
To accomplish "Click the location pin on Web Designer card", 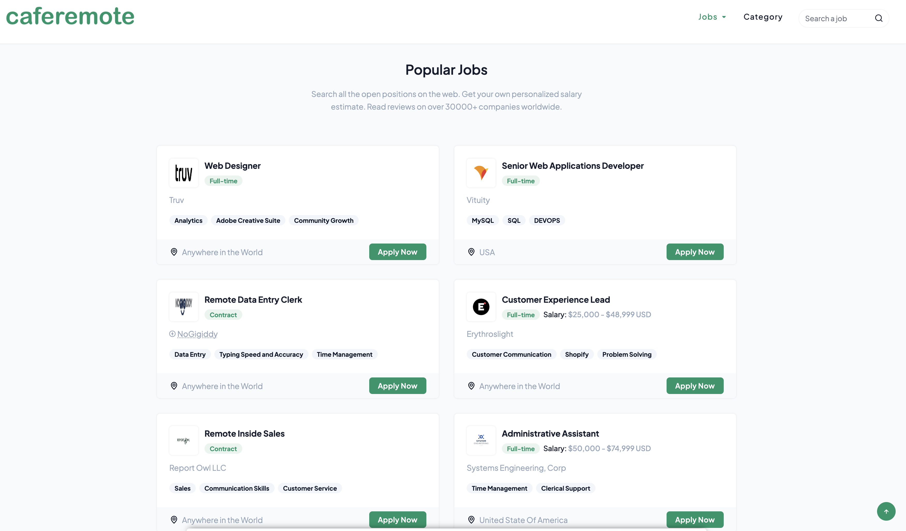I will tap(174, 252).
